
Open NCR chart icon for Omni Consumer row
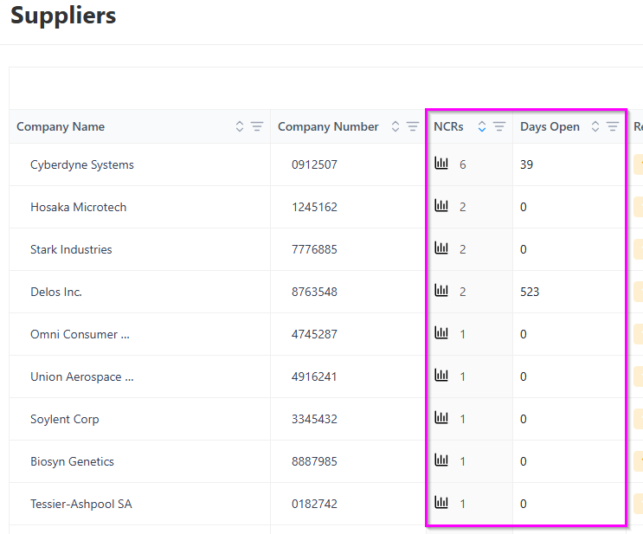tap(441, 333)
